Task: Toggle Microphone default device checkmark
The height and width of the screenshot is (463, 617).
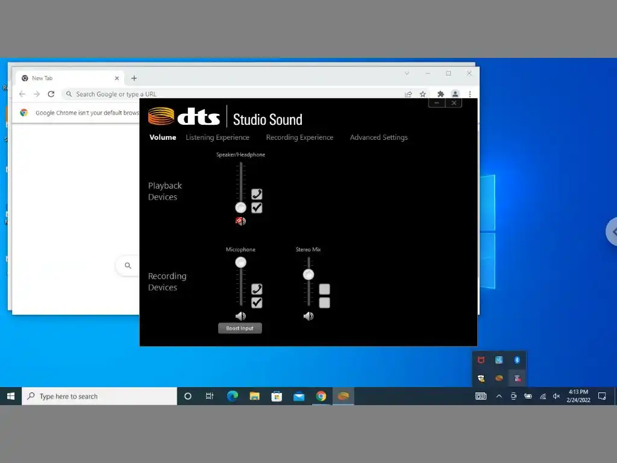Action: pyautogui.click(x=257, y=303)
